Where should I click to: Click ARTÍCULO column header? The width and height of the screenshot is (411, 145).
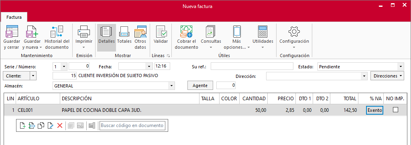(x=38, y=99)
